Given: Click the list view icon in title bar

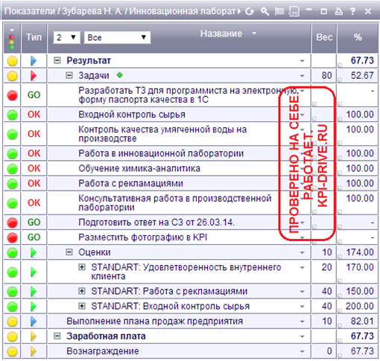Looking at the screenshot, I should click(x=279, y=11).
